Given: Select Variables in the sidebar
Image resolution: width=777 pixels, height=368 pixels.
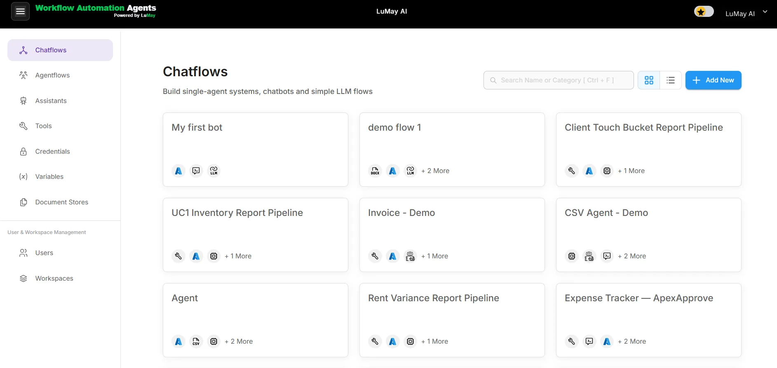Looking at the screenshot, I should click(x=60, y=176).
